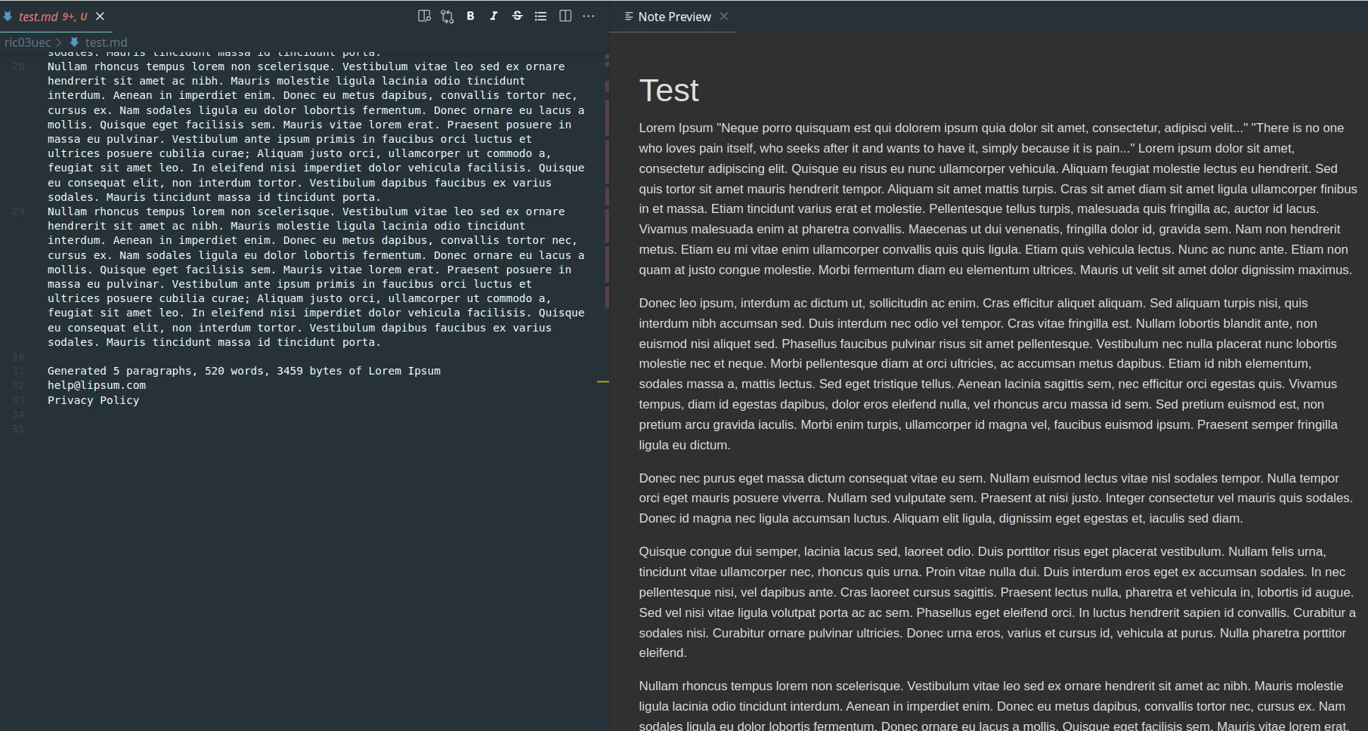
Task: Apply strikethrough formatting
Action: pyautogui.click(x=517, y=16)
